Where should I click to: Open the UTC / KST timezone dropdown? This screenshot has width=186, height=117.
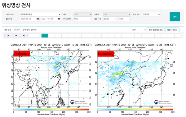coord(82,19)
